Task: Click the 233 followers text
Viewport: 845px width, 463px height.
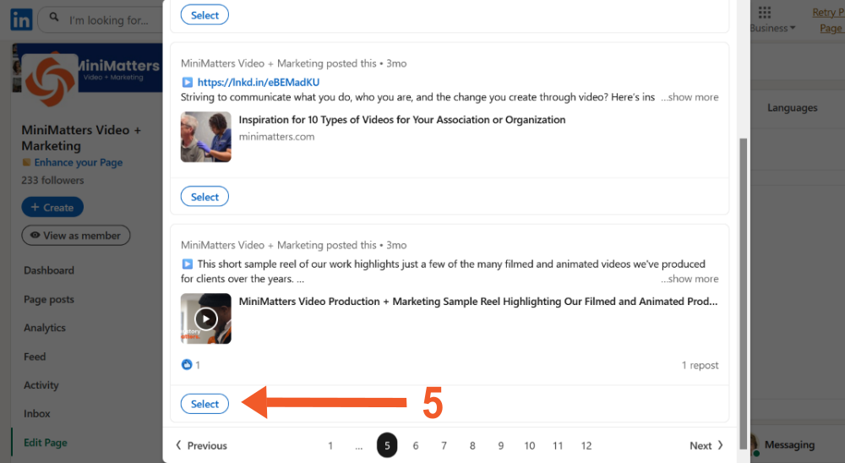Action: (52, 180)
